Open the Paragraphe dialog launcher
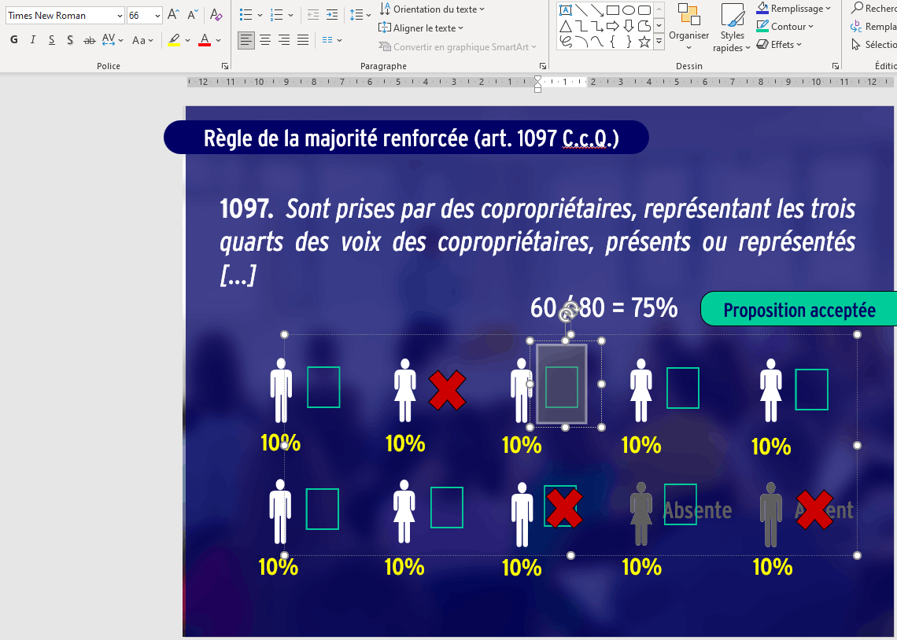 pyautogui.click(x=543, y=66)
